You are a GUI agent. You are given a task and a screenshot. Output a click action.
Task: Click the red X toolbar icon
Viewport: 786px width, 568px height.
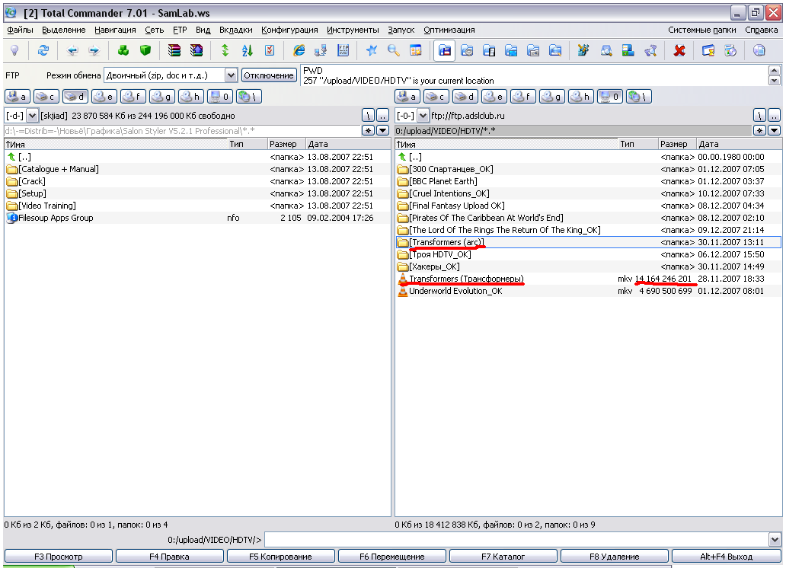(679, 51)
